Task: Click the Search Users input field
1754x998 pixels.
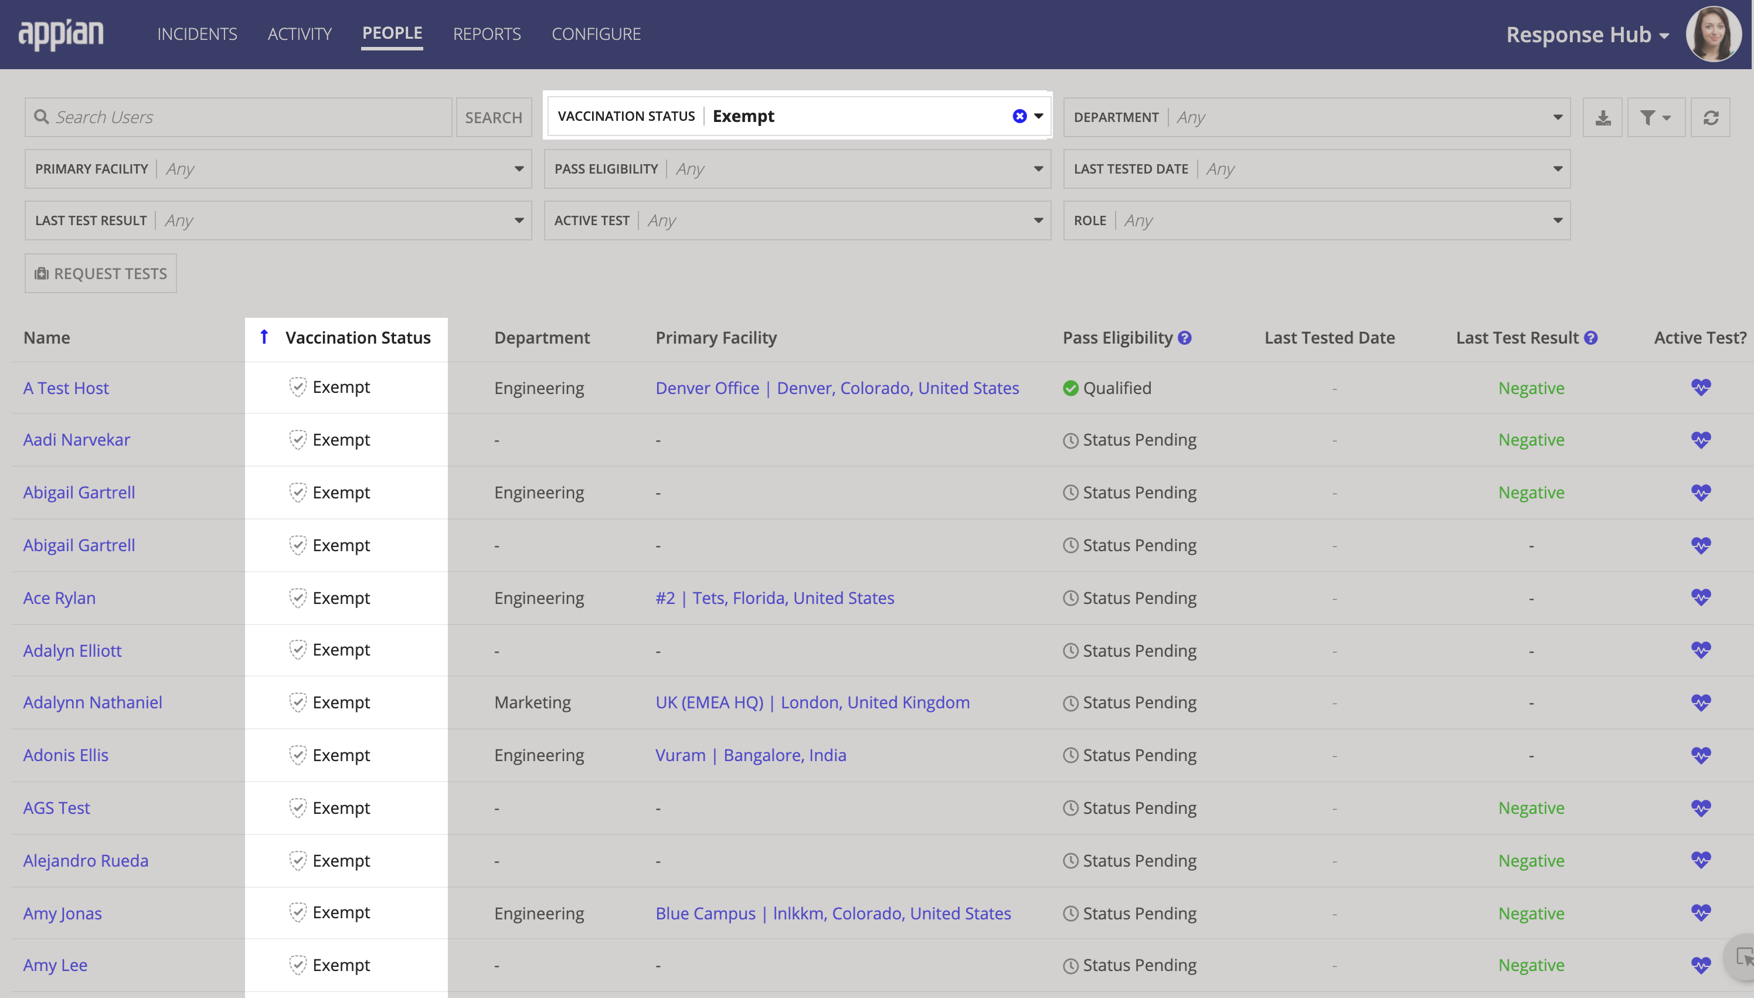Action: pyautogui.click(x=236, y=116)
